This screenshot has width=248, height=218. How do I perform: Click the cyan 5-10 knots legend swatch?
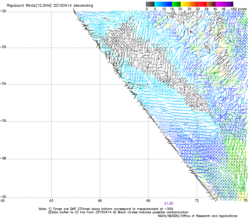tap(159, 4)
